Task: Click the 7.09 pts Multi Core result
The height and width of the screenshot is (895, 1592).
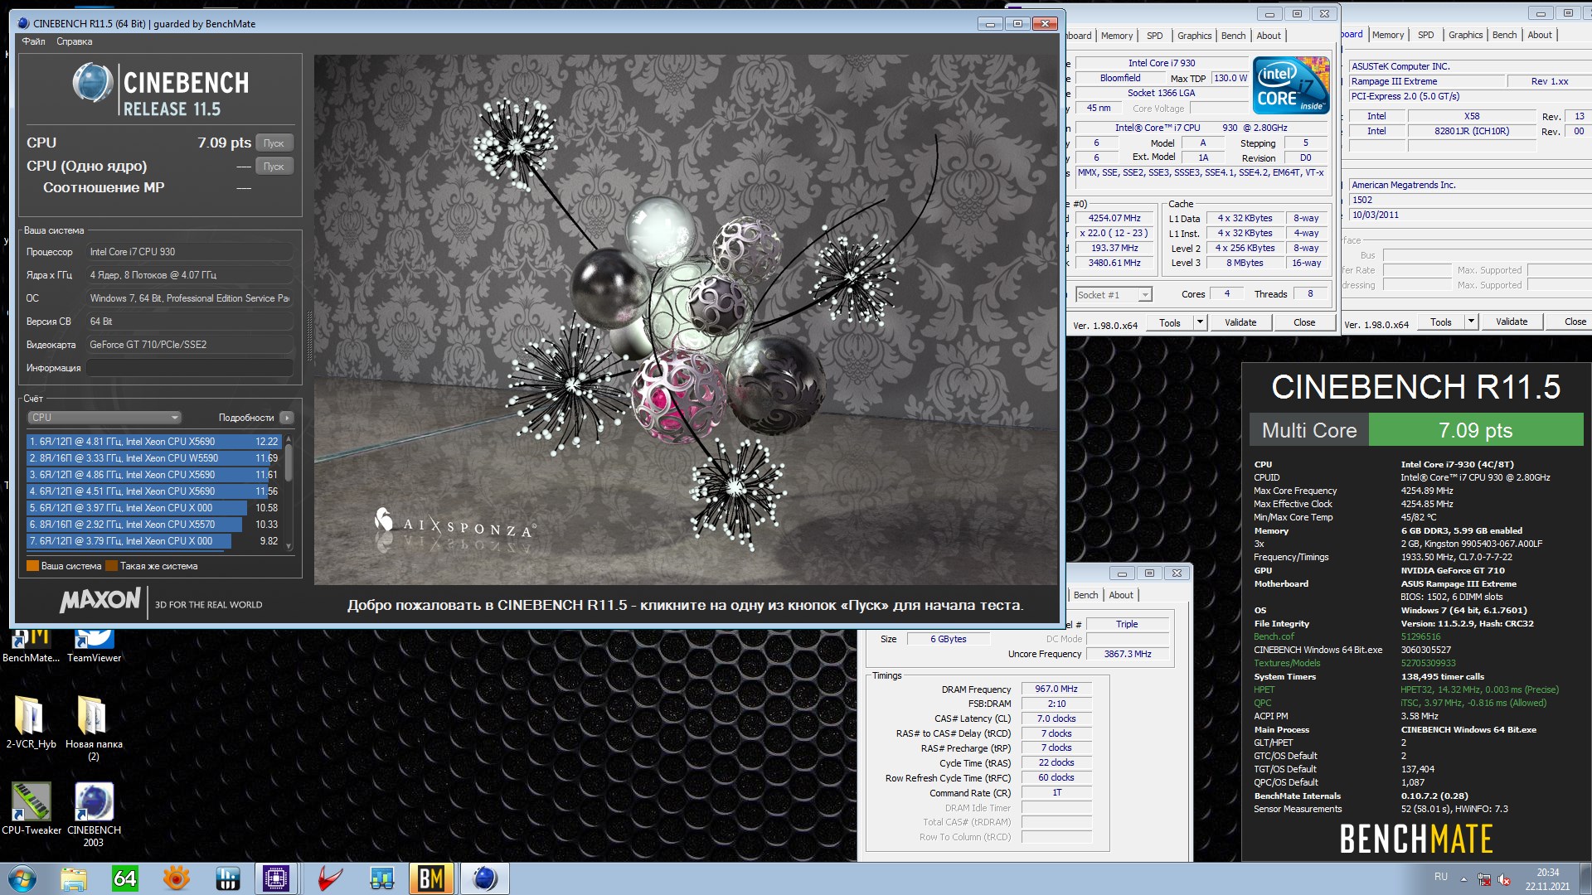Action: click(x=1475, y=430)
